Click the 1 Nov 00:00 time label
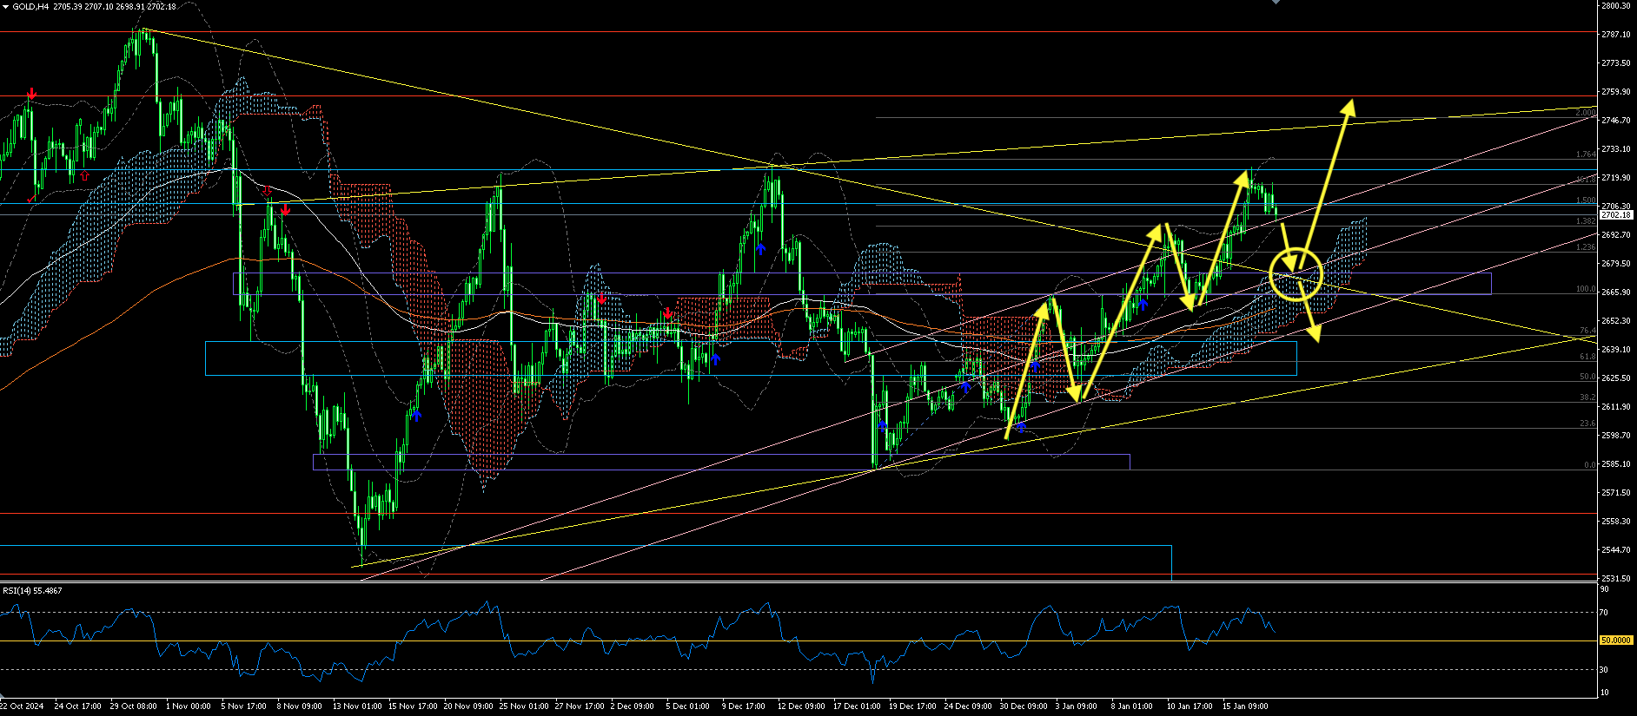The height and width of the screenshot is (716, 1637). pyautogui.click(x=189, y=706)
